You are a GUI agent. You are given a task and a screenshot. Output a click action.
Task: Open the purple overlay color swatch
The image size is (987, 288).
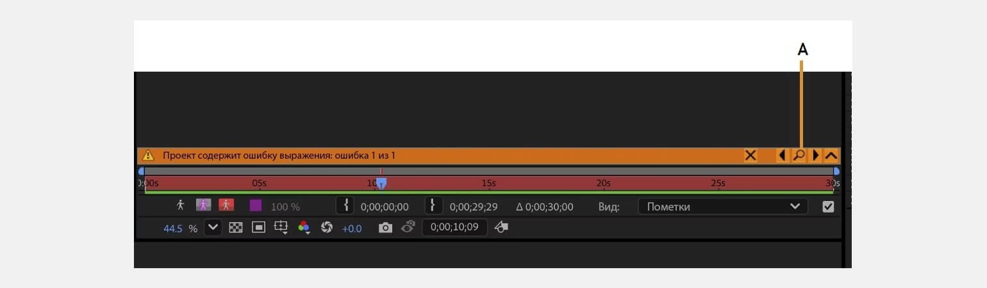tap(256, 206)
